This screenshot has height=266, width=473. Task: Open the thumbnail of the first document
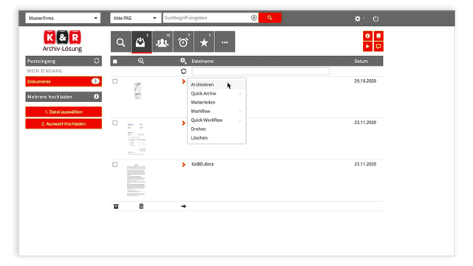click(138, 90)
